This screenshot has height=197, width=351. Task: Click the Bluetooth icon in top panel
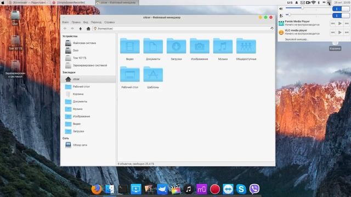319,2
